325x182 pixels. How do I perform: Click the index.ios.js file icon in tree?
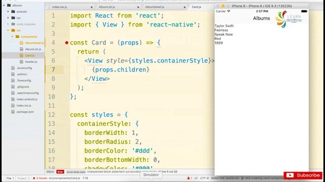[13, 106]
